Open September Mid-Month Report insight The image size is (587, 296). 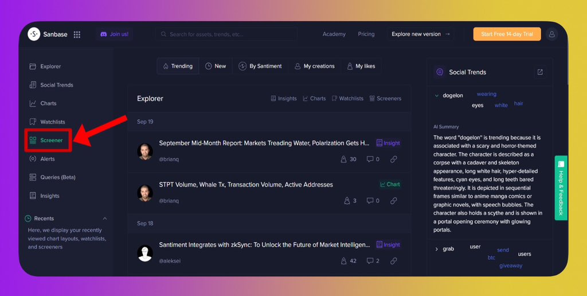tap(264, 143)
